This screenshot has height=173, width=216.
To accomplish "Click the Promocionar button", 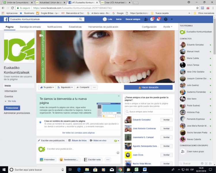I will click(12, 108).
